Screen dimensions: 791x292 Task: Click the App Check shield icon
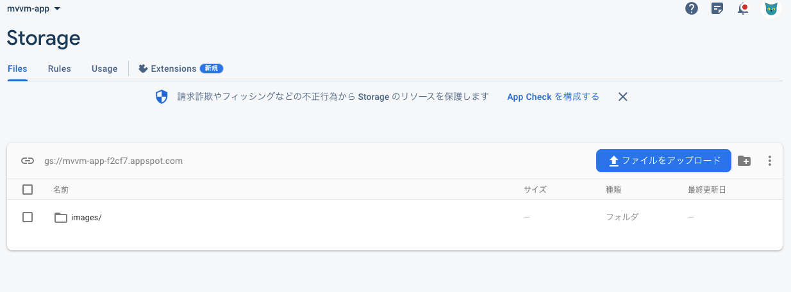pyautogui.click(x=162, y=97)
